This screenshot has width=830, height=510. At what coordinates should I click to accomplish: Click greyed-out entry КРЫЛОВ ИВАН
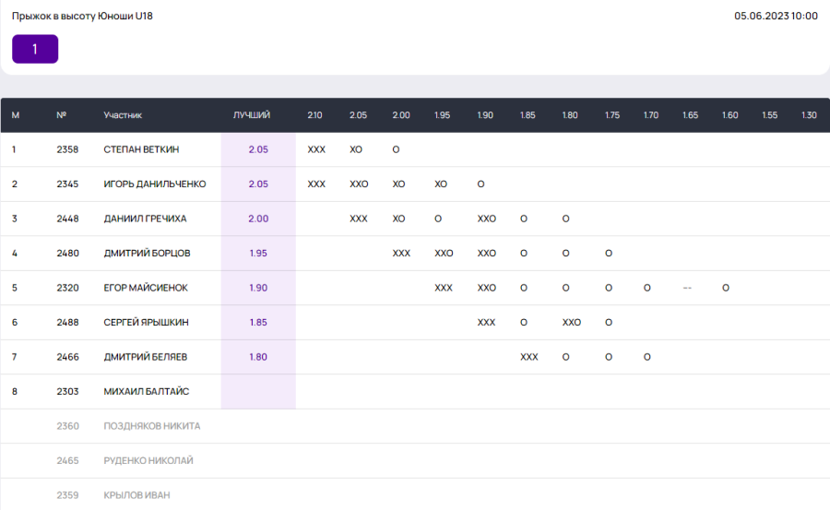click(136, 495)
